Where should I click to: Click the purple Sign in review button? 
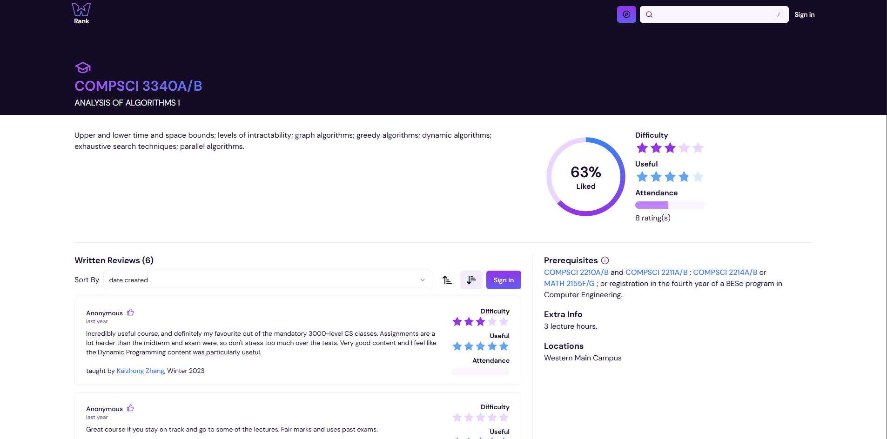pyautogui.click(x=504, y=280)
